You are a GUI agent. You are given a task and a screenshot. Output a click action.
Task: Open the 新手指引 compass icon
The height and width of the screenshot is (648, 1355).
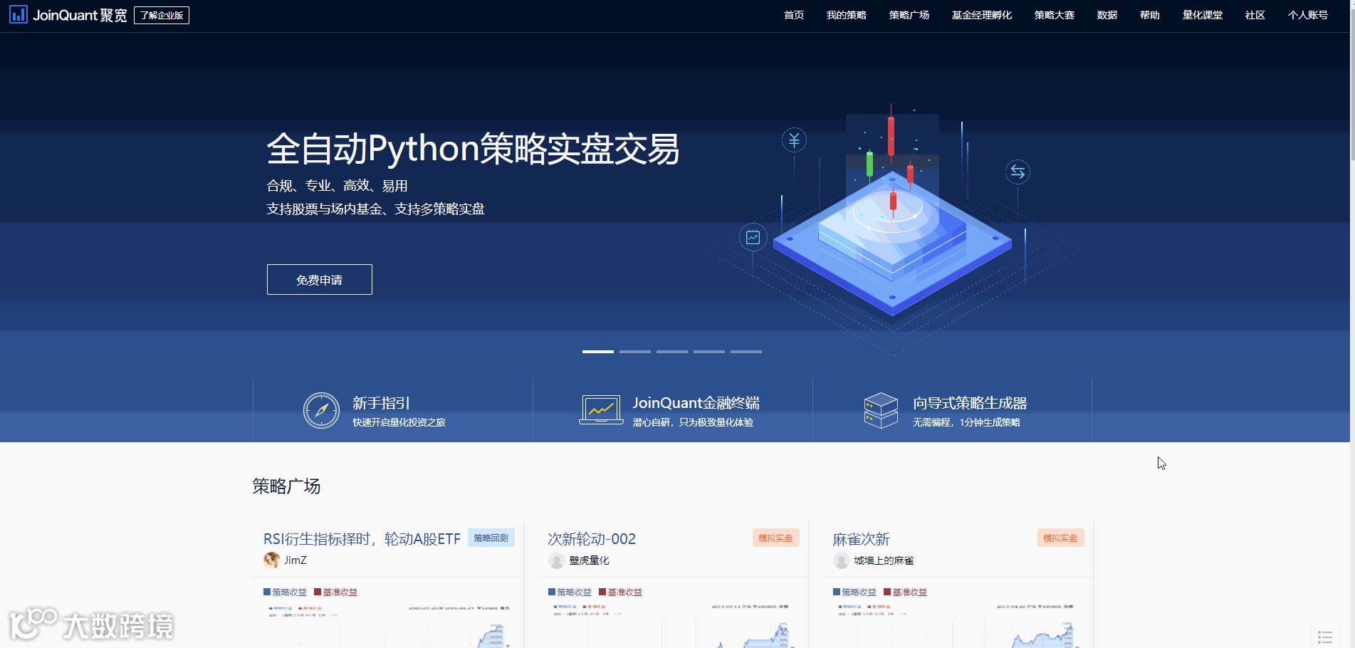[x=321, y=410]
